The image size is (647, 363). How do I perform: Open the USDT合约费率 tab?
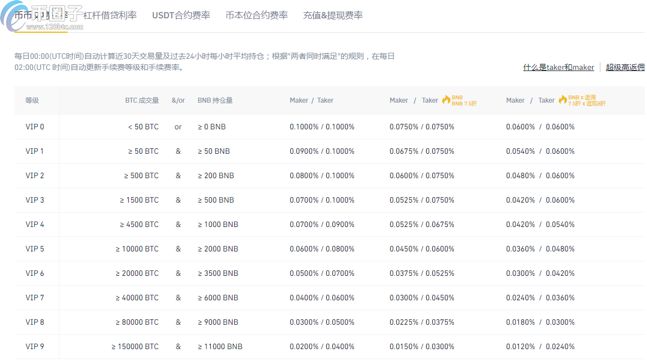[x=181, y=16]
